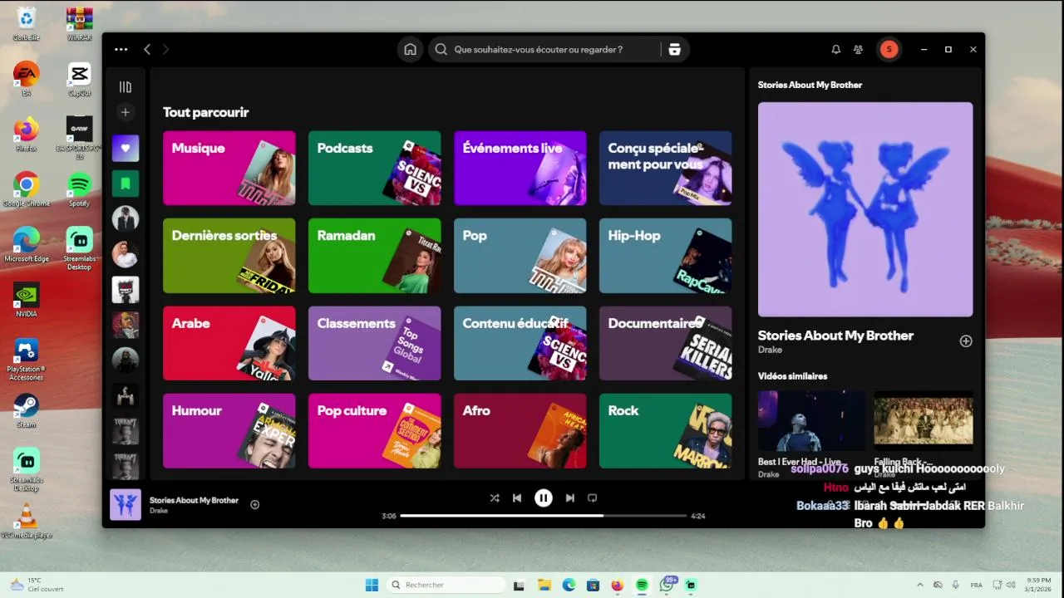Open the profile avatar menu 'S'
Image resolution: width=1064 pixels, height=598 pixels.
click(x=889, y=50)
